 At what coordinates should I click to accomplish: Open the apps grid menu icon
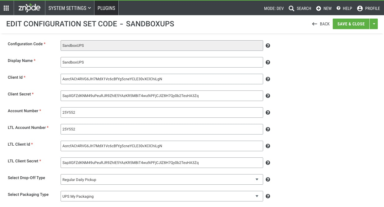pyautogui.click(x=6, y=8)
